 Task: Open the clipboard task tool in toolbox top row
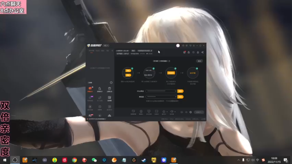click(109, 89)
